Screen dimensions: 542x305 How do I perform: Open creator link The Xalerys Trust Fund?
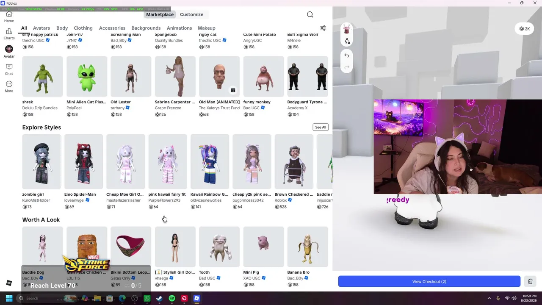coord(219,108)
